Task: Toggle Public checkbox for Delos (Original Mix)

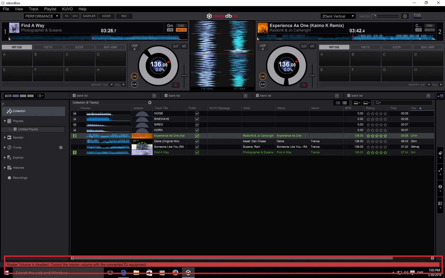Action: click(x=197, y=141)
